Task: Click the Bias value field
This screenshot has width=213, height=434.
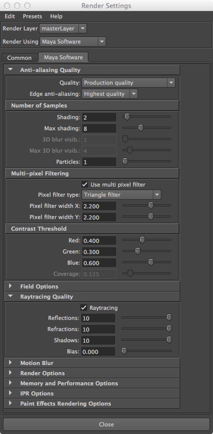Action: click(98, 351)
